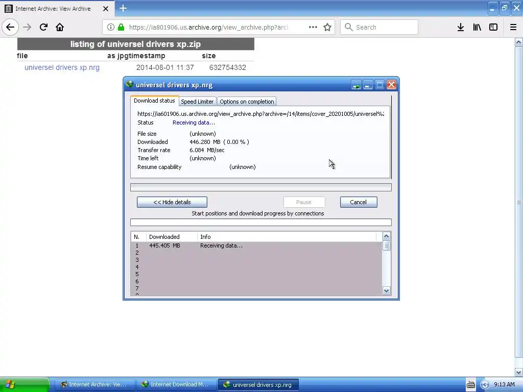This screenshot has width=523, height=392.
Task: Click the IDM send-to-tray title bar icon
Action: 356,85
